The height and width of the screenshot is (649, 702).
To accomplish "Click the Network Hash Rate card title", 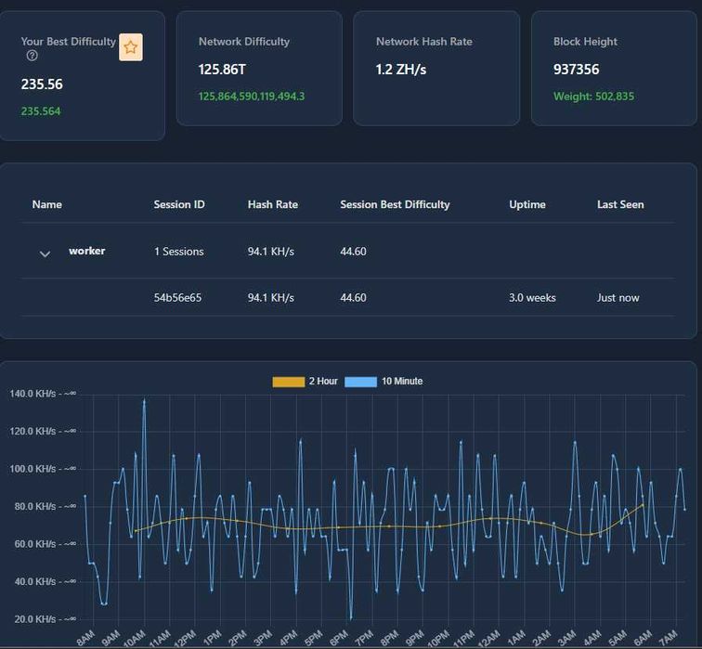I will 424,42.
